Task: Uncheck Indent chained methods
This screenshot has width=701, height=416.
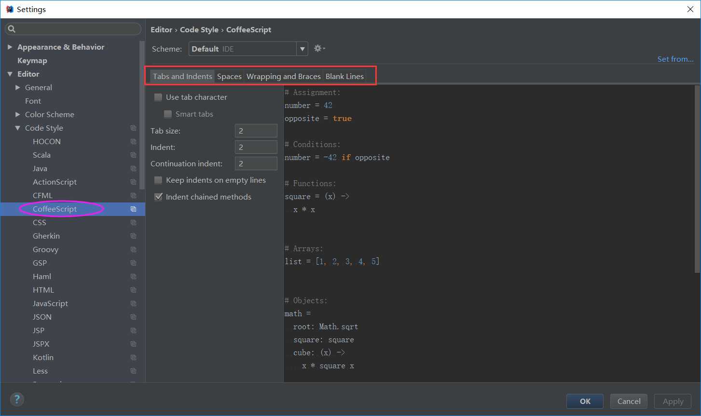Action: point(158,197)
